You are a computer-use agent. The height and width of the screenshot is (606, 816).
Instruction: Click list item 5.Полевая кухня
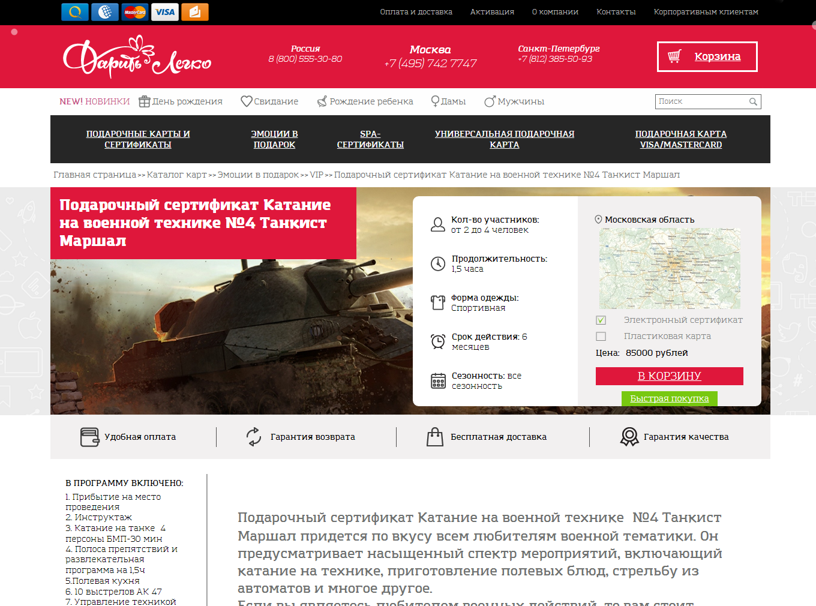point(103,581)
